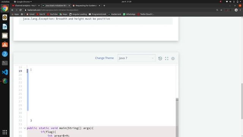Open Visual Studio Code from dock

tap(5, 72)
